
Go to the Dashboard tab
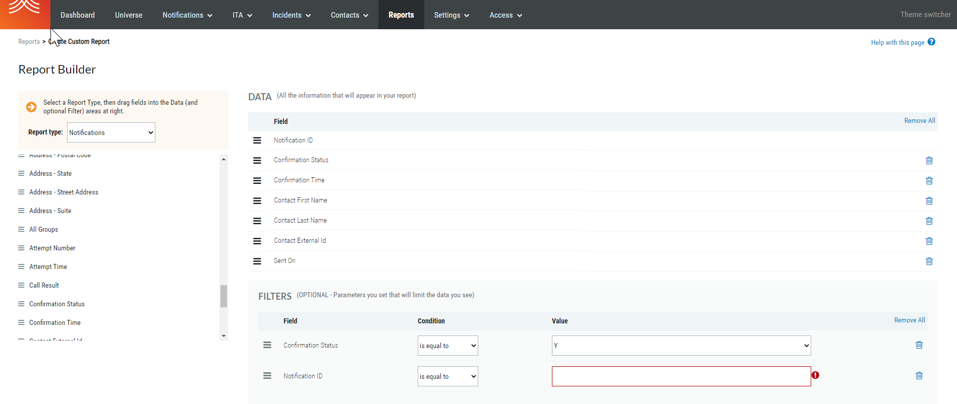(78, 15)
